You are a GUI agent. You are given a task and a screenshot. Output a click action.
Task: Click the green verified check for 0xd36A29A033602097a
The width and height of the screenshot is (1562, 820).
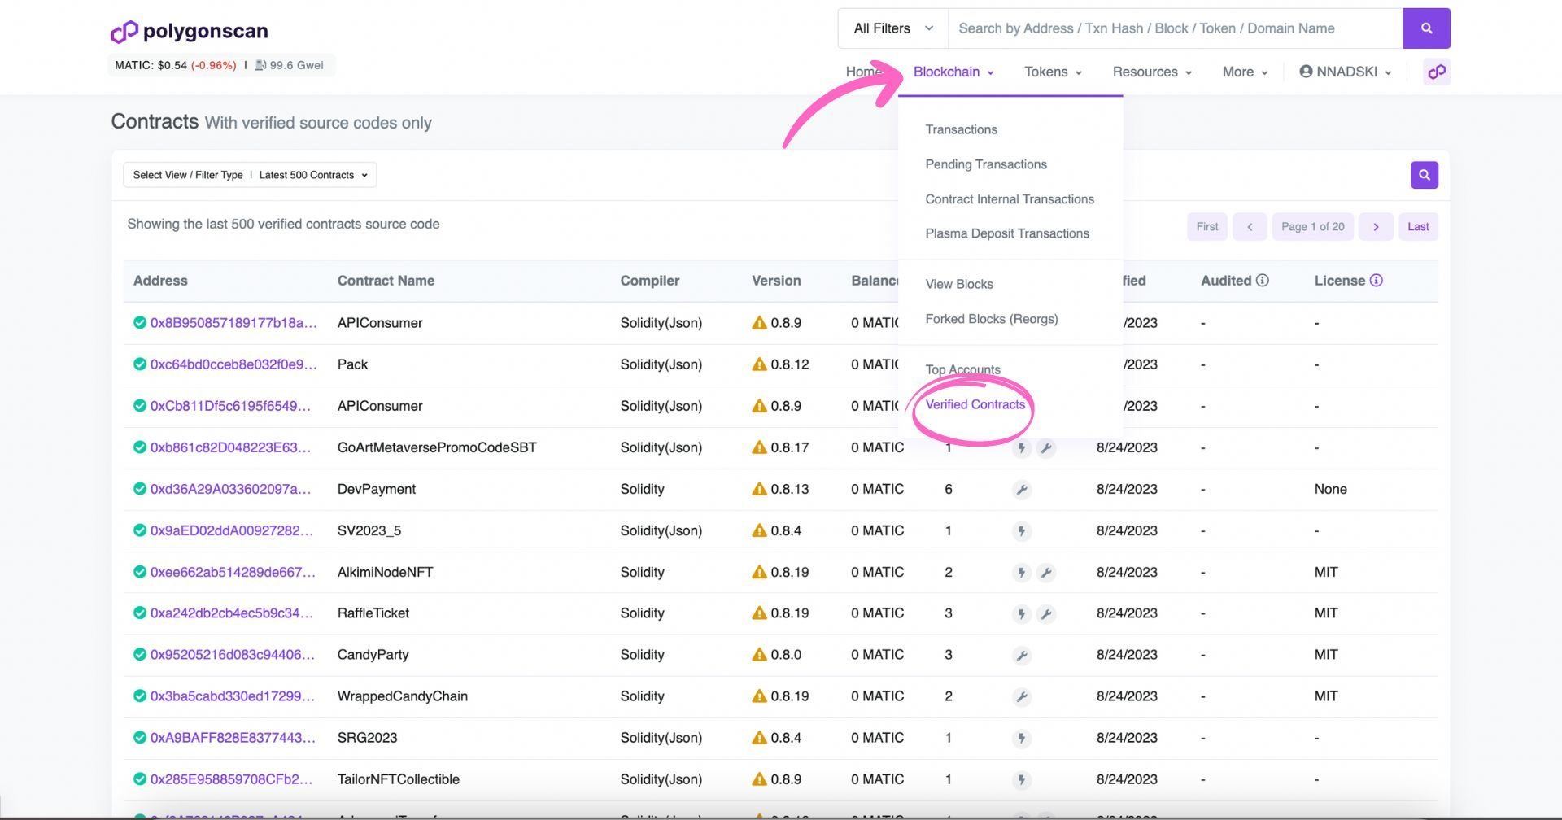(140, 489)
